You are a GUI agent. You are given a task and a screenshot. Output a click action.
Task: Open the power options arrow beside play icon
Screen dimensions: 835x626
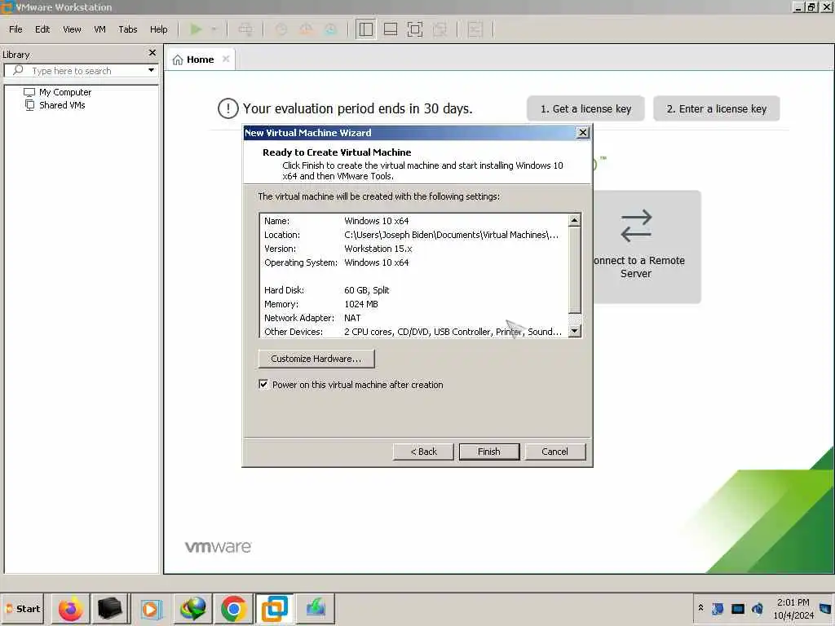(x=214, y=29)
